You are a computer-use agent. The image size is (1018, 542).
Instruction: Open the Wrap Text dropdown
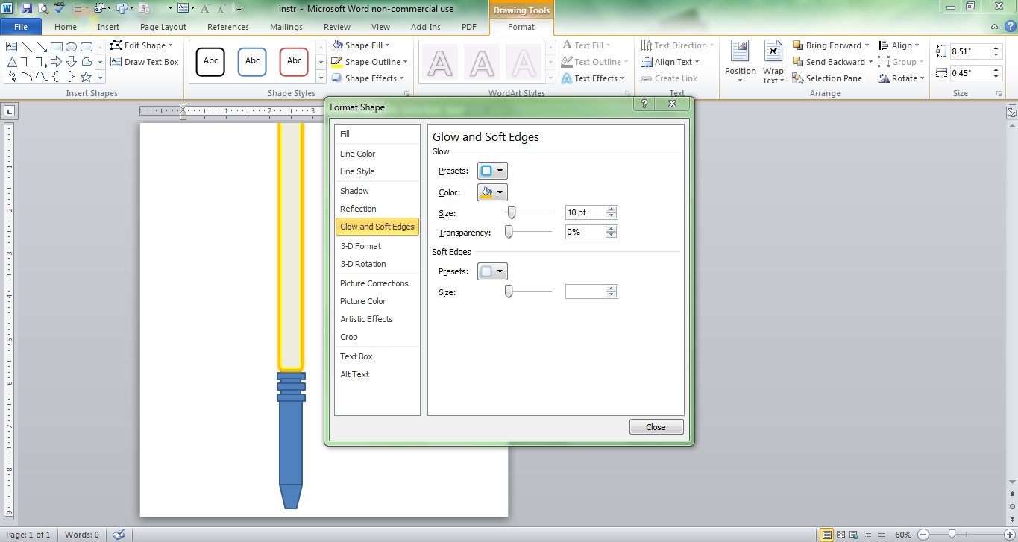coord(773,63)
